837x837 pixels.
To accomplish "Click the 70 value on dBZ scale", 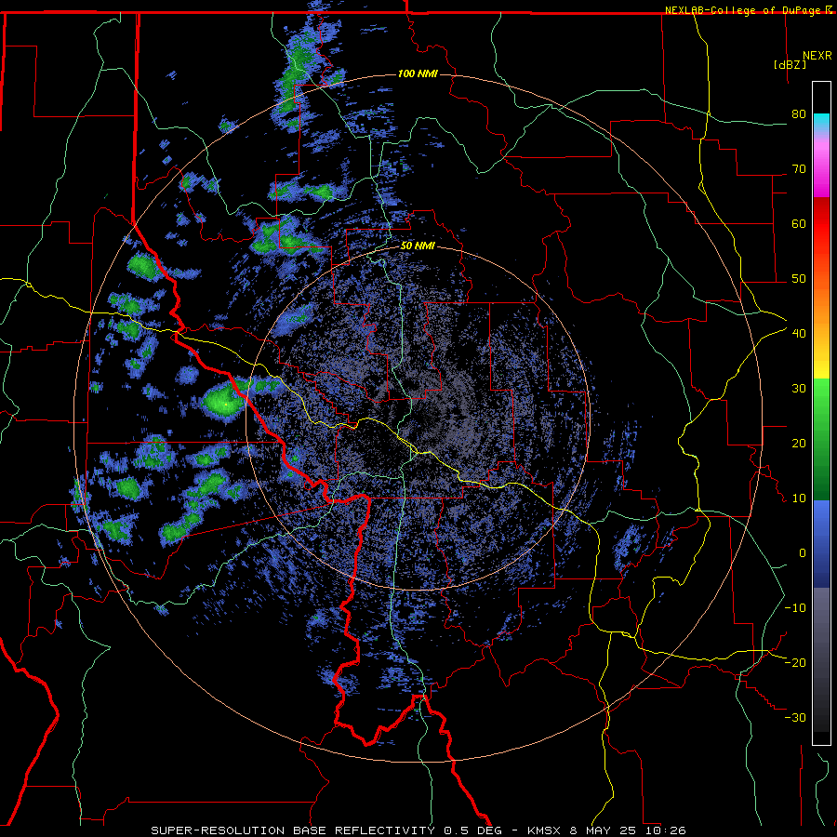I will [x=799, y=168].
